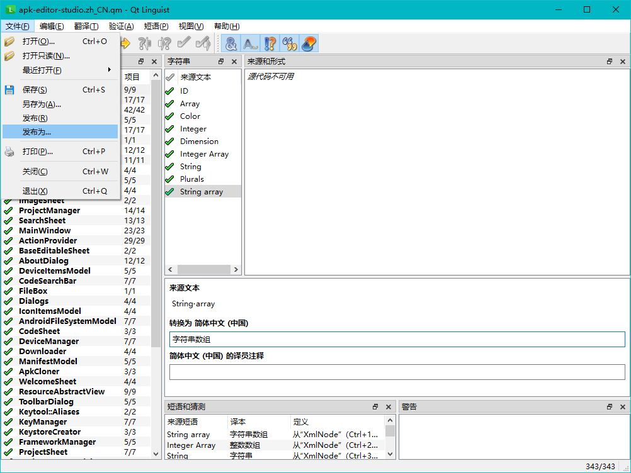The height and width of the screenshot is (473, 631).
Task: Open the File menu
Action: point(17,26)
